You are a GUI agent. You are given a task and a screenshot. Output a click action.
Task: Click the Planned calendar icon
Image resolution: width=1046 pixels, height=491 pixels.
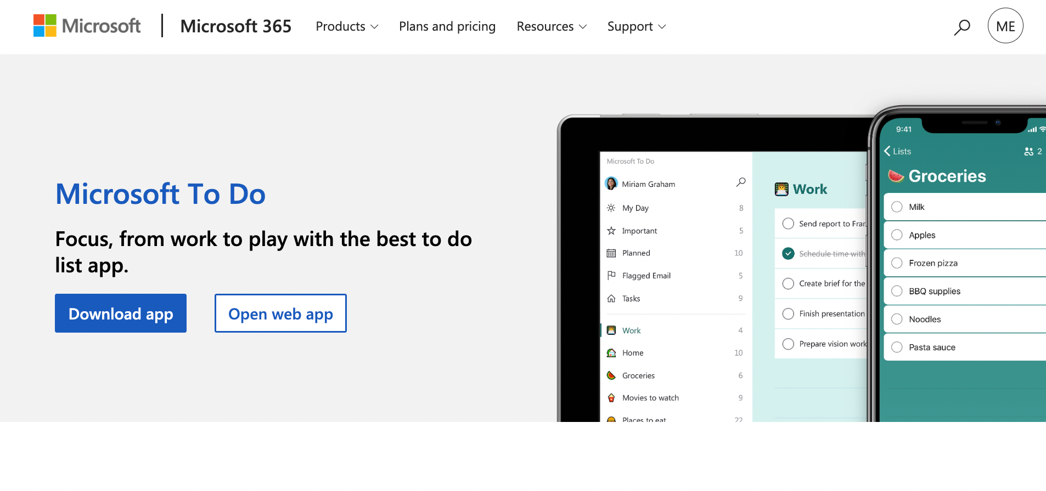point(611,253)
